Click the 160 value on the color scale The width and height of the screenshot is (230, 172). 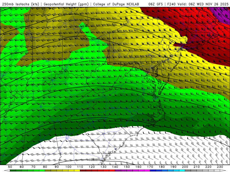[x=138, y=167]
